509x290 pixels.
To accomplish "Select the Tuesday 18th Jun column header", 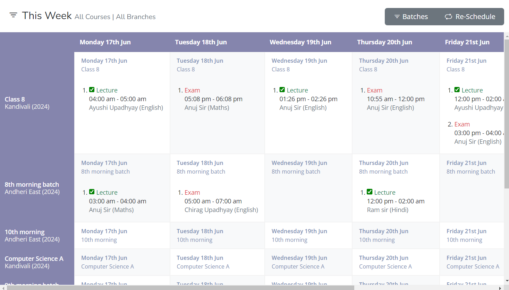I will coord(201,42).
